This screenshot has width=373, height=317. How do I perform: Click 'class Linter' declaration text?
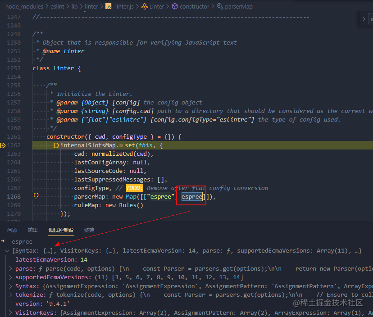click(53, 68)
